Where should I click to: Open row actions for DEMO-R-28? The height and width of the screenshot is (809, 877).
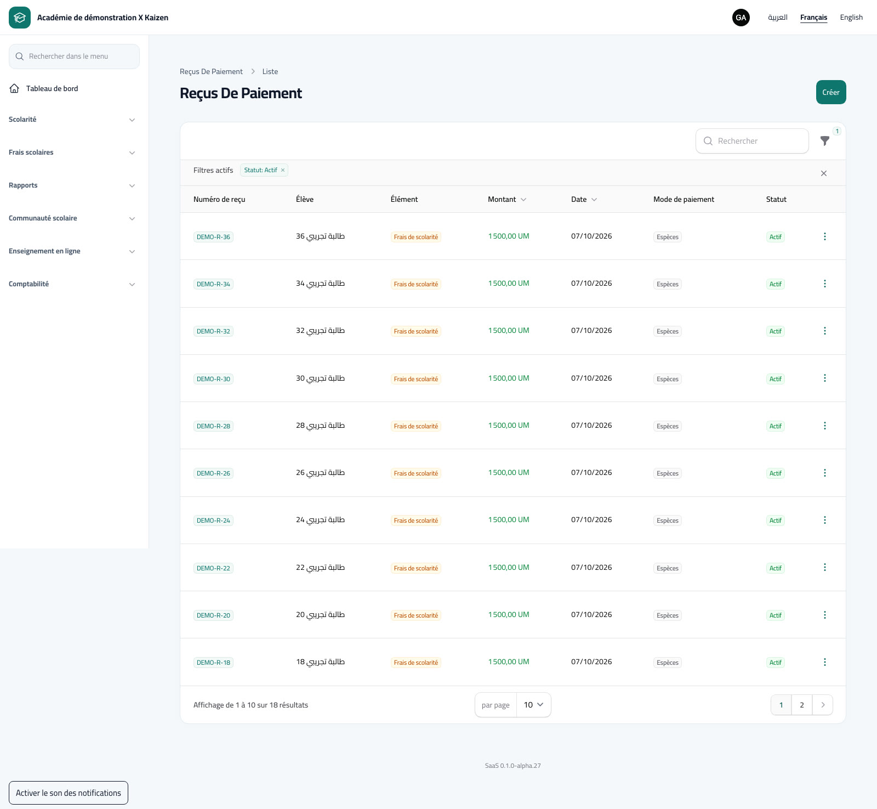(824, 426)
